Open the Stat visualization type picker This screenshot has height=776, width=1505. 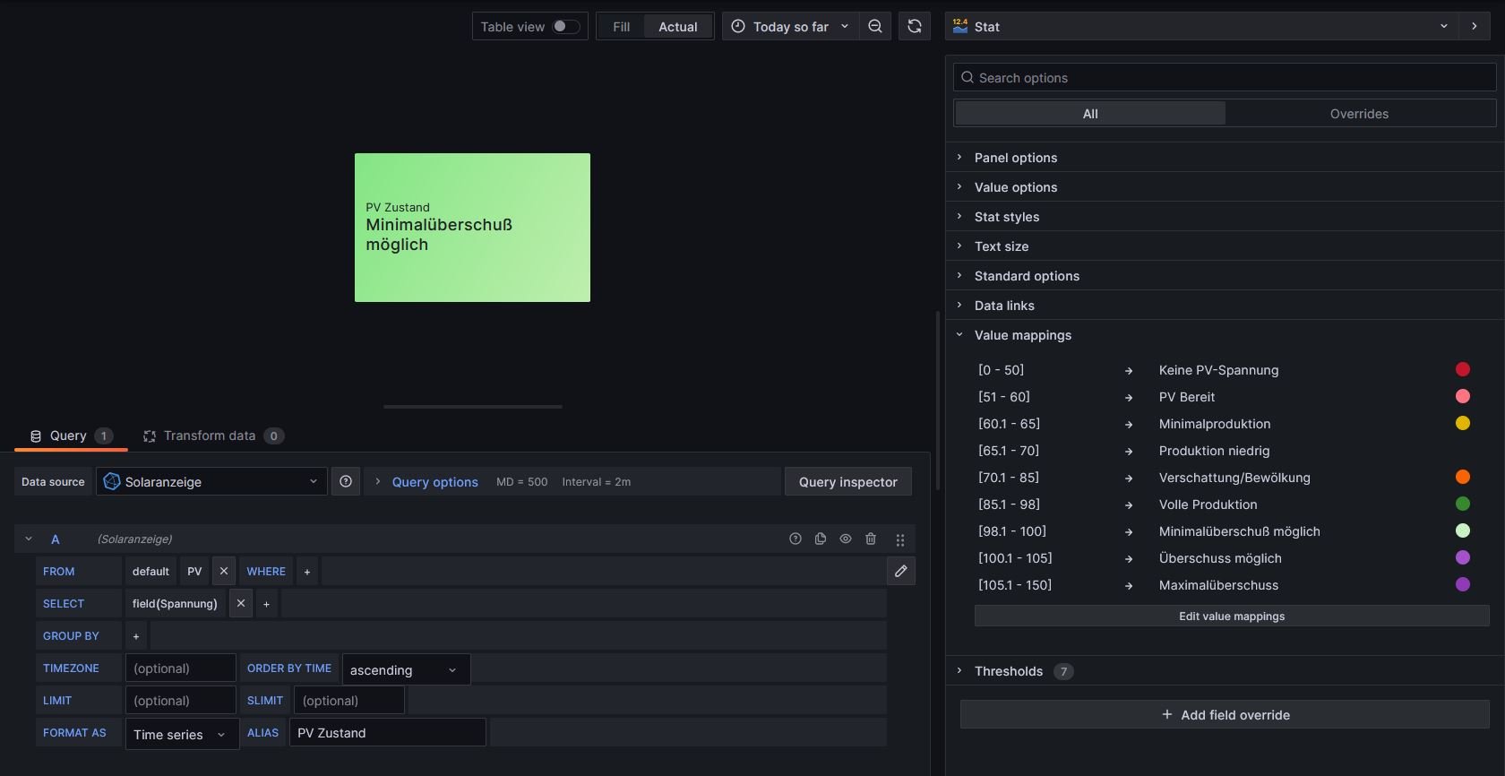(x=1200, y=27)
